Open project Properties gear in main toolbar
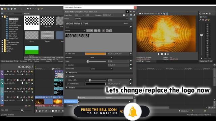This screenshot has width=216, height=121. 15,9
